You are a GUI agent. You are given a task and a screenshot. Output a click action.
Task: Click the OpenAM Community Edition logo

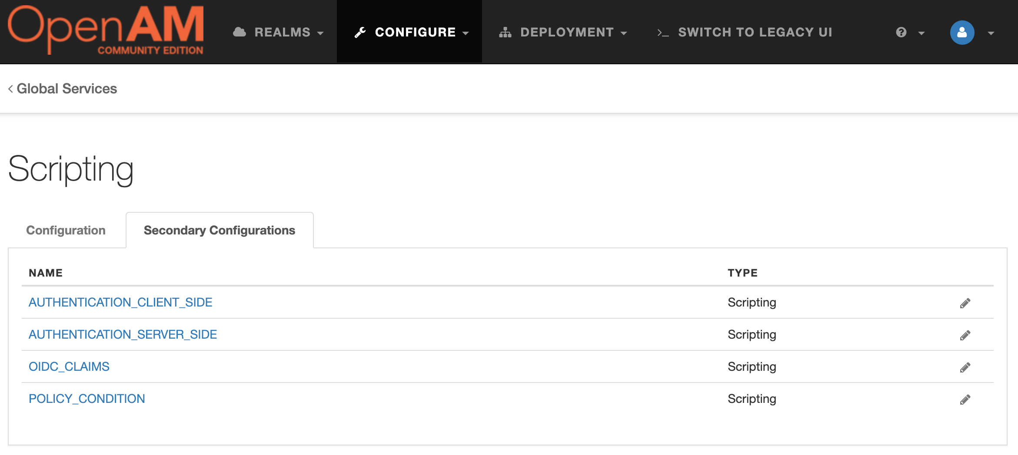tap(106, 30)
